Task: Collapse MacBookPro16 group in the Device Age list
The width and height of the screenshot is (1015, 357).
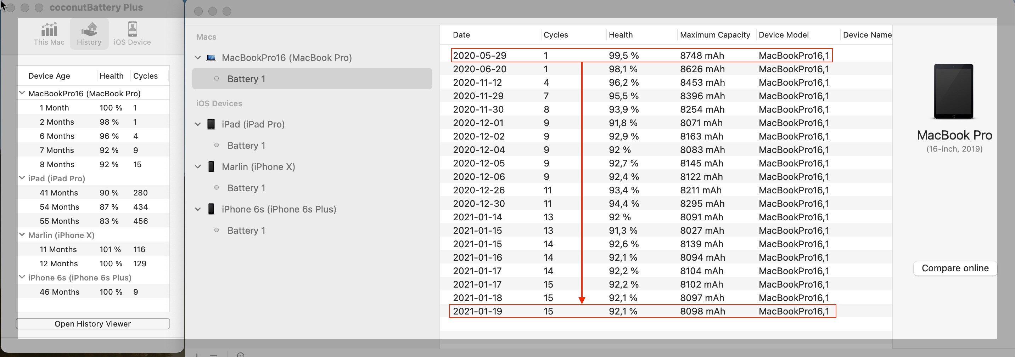Action: tap(22, 93)
